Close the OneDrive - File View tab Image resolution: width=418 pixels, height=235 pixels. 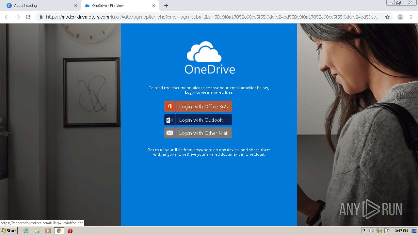pyautogui.click(x=154, y=6)
